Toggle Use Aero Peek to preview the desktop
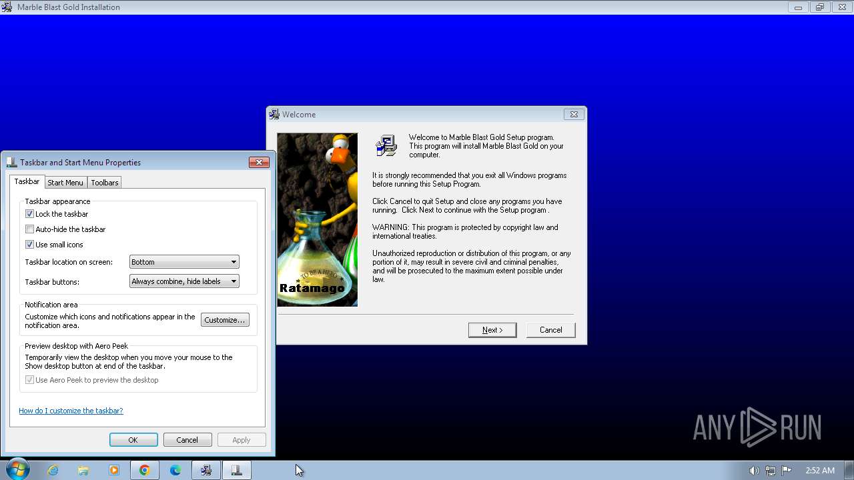The height and width of the screenshot is (480, 854). (x=29, y=380)
